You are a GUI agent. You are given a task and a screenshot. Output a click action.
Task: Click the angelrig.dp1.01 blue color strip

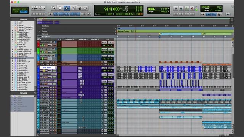point(38,57)
